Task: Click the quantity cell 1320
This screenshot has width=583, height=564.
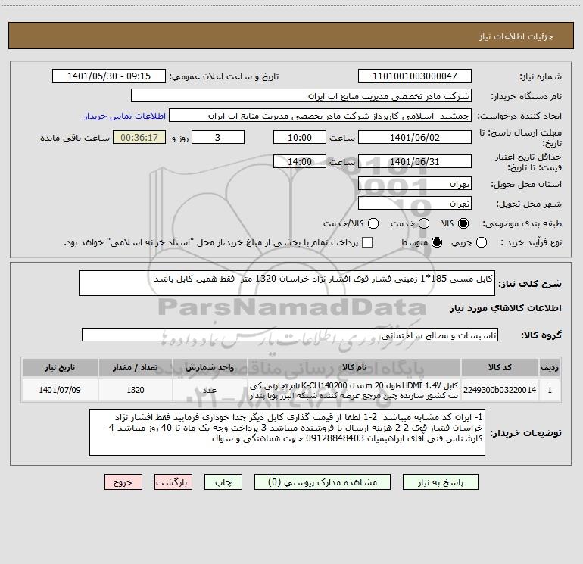Action: (x=136, y=390)
